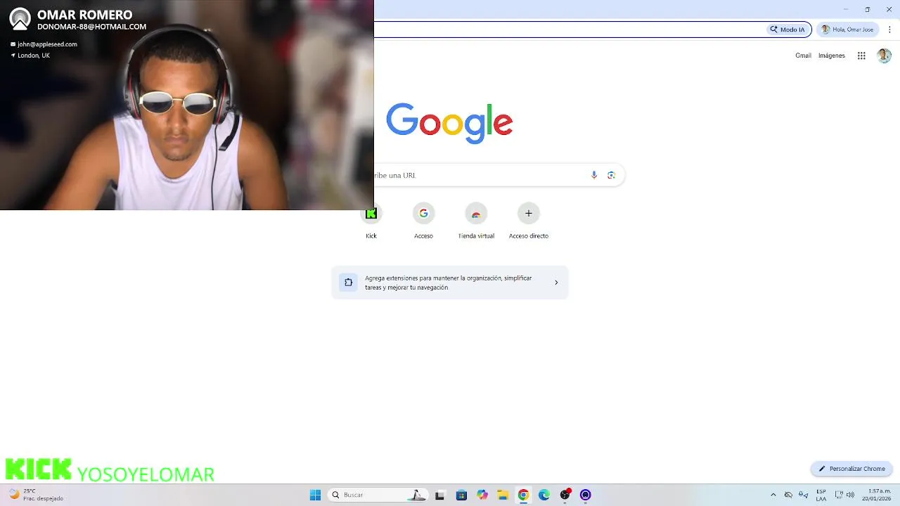Expand the extensions card chevron arrow
The width and height of the screenshot is (900, 506).
point(556,283)
